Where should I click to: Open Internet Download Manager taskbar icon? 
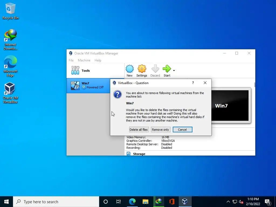158,202
